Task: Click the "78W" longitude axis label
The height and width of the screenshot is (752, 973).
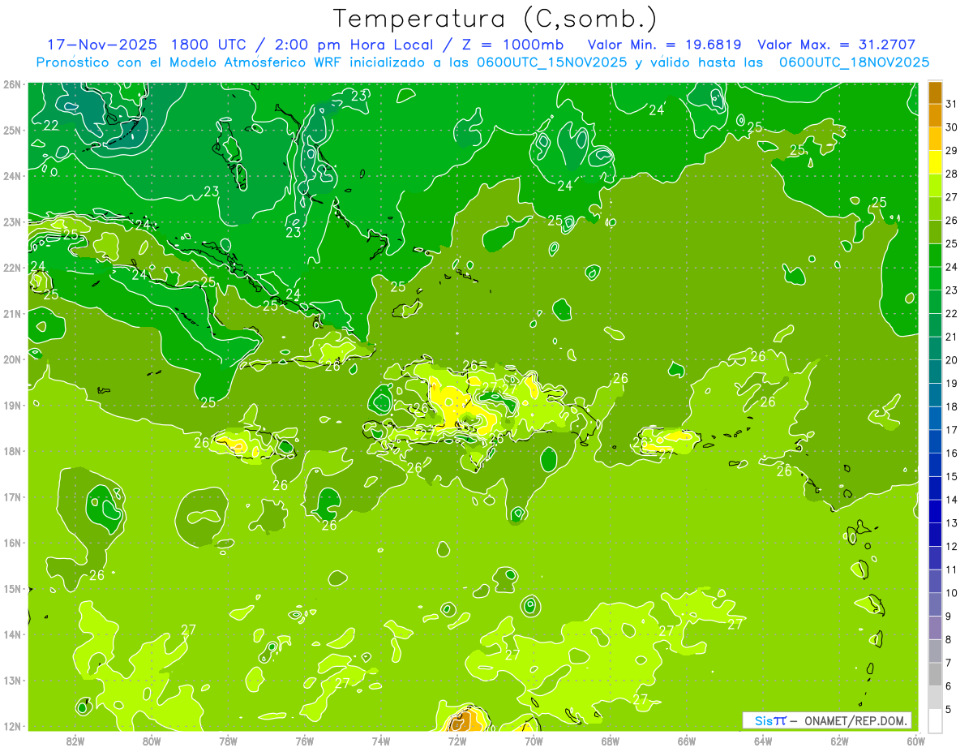Action: tap(228, 741)
